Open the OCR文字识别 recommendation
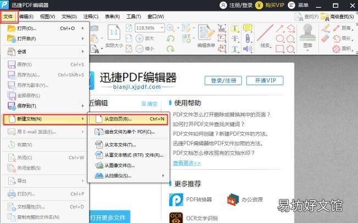Image resolution: width=358 pixels, height=223 pixels. 193,218
